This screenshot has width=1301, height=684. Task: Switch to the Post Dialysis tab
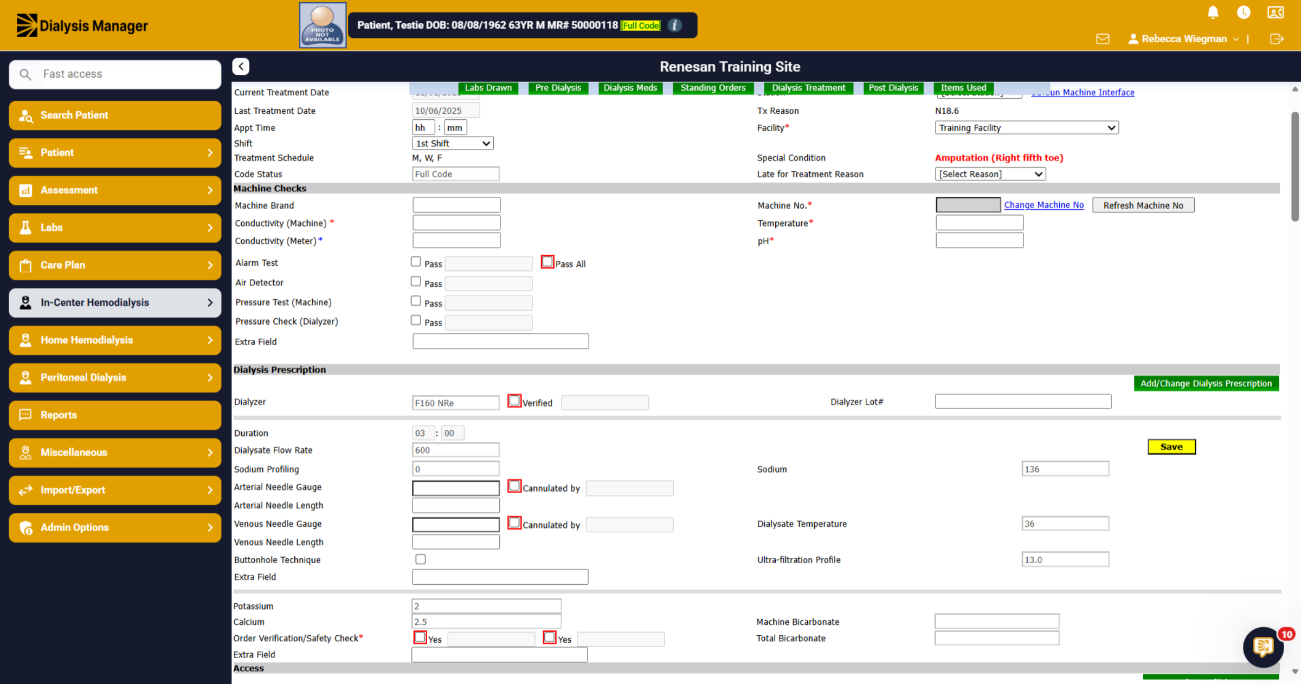click(893, 88)
